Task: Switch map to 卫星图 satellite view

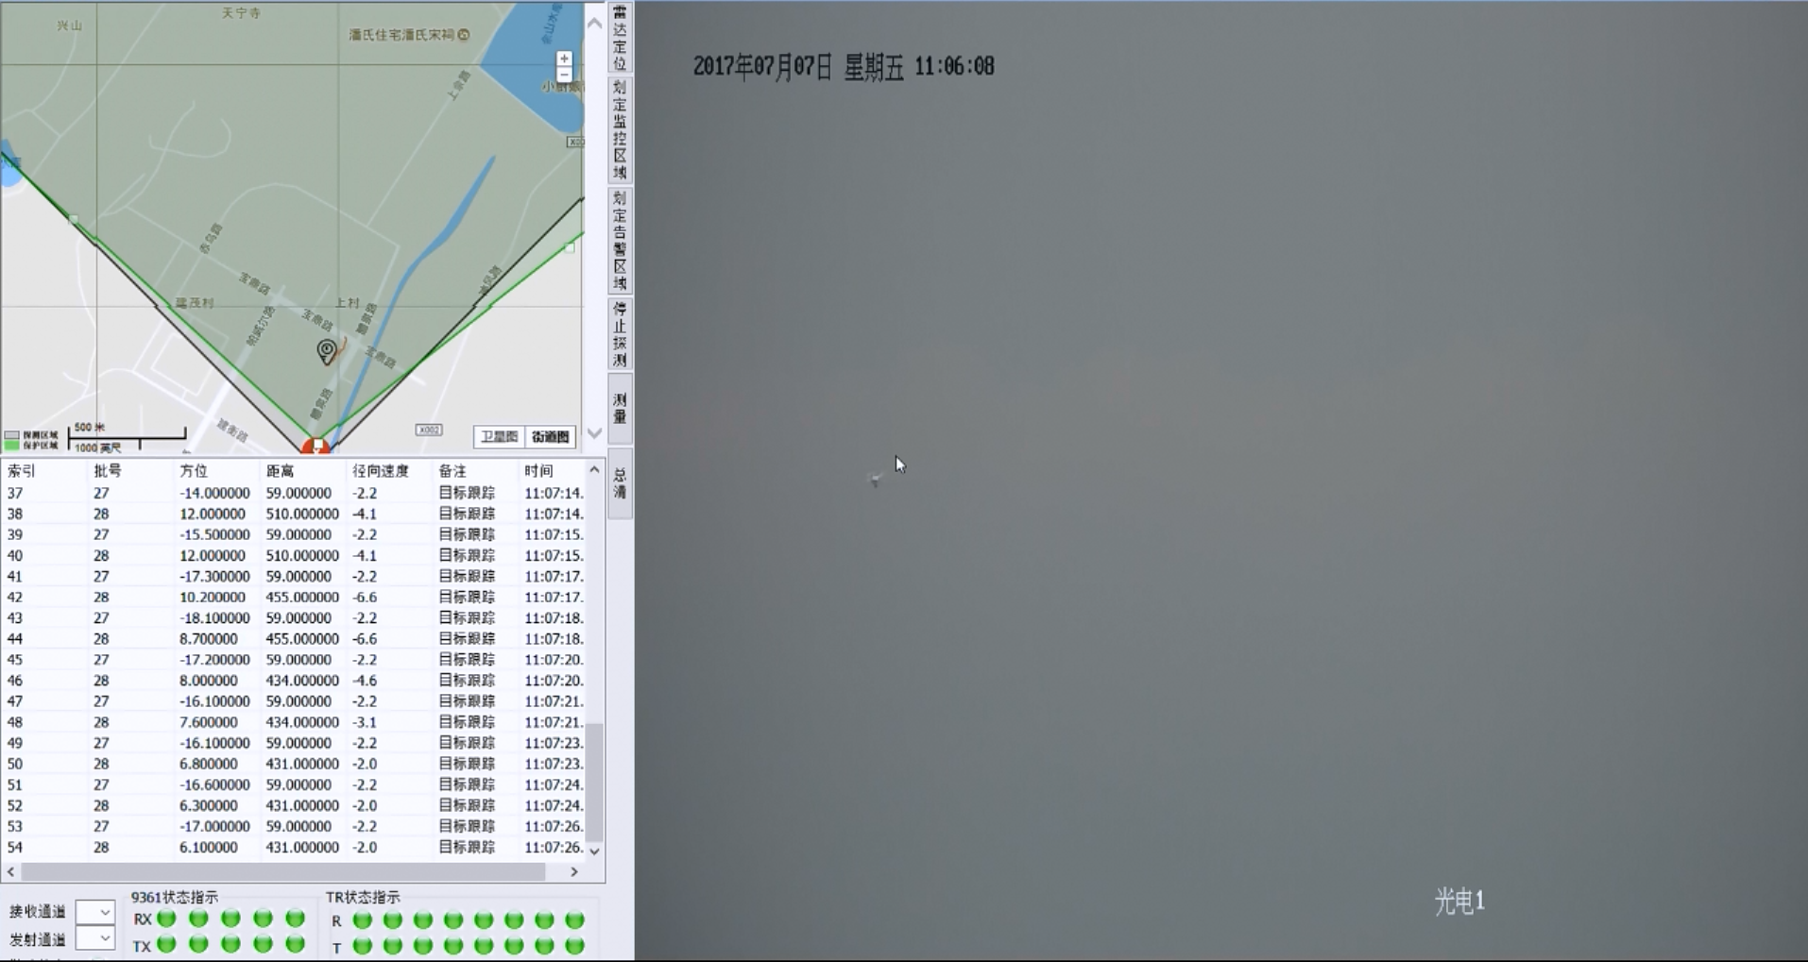Action: coord(499,436)
